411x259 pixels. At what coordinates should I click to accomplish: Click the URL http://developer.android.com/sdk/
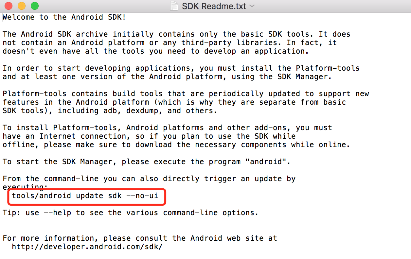pyautogui.click(x=87, y=247)
